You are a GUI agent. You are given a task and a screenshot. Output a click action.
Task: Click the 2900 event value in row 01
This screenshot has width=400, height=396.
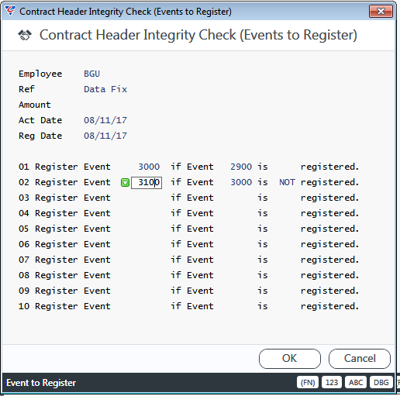(x=241, y=167)
